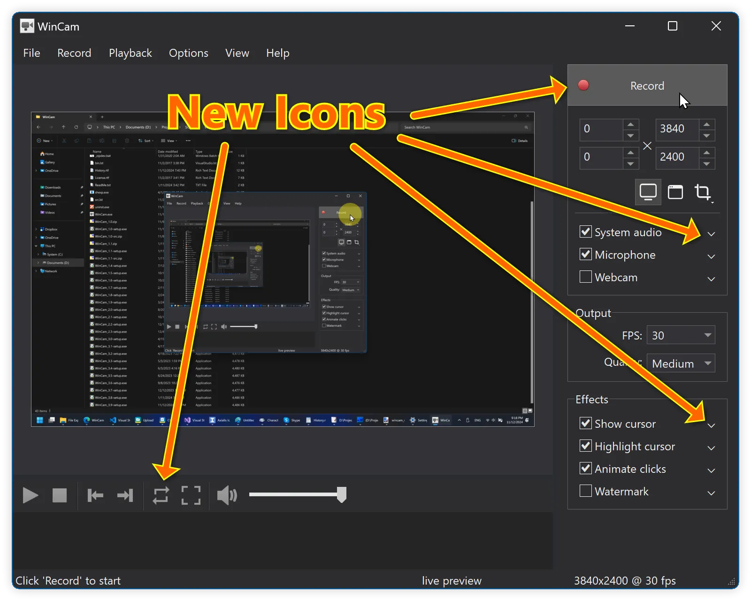Viewport: 751px width, 601px height.
Task: Stop playback with the square Stop icon
Action: click(x=60, y=495)
